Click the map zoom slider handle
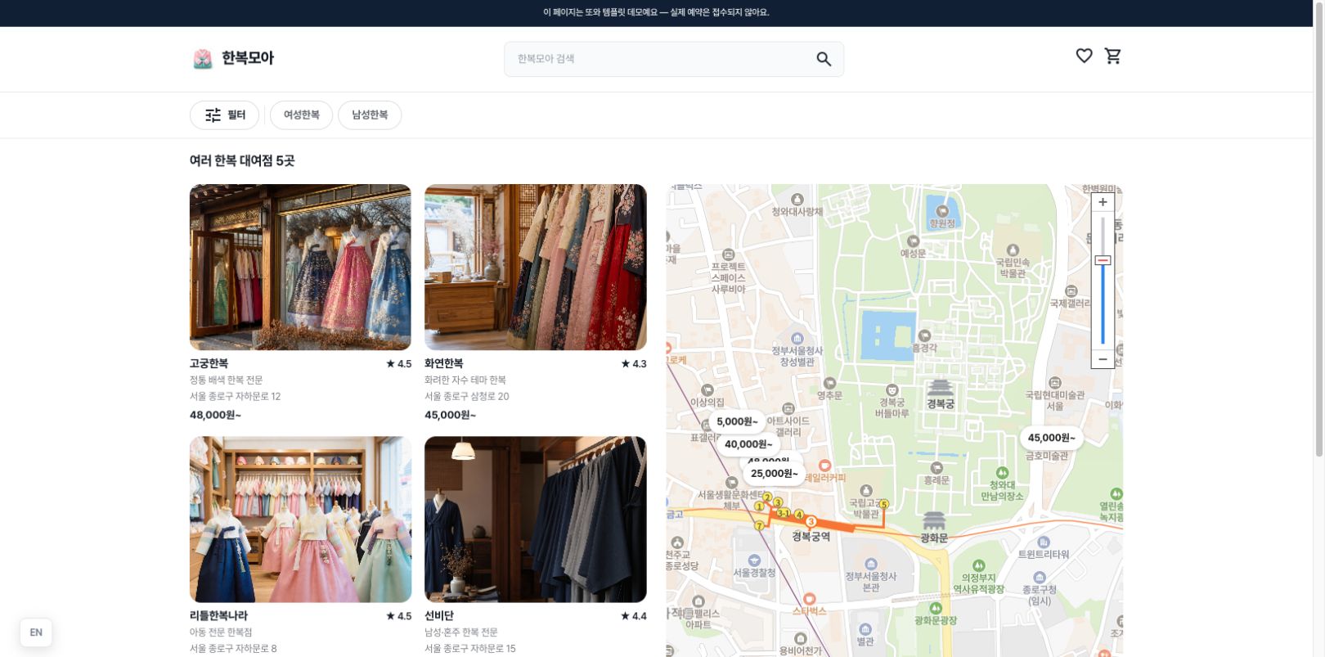 (x=1103, y=260)
